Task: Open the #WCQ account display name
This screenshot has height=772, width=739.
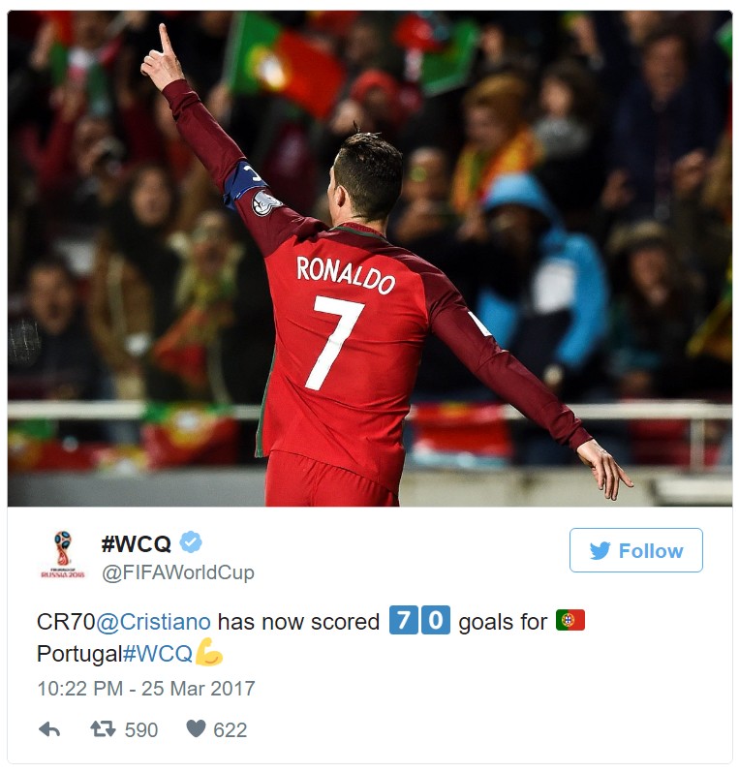Action: (136, 543)
